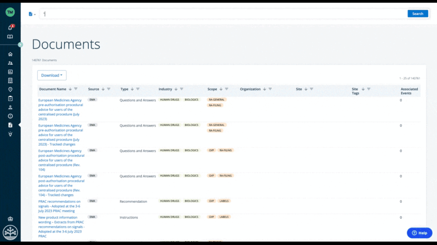Open the Download dropdown button
The image size is (437, 245).
[x=52, y=75]
